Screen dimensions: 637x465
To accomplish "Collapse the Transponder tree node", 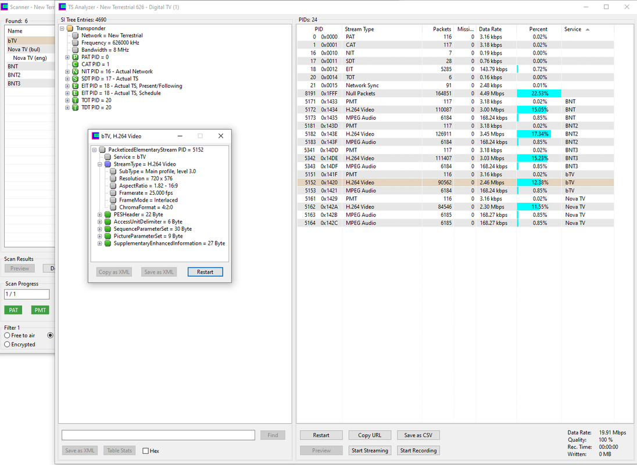I will (x=62, y=28).
